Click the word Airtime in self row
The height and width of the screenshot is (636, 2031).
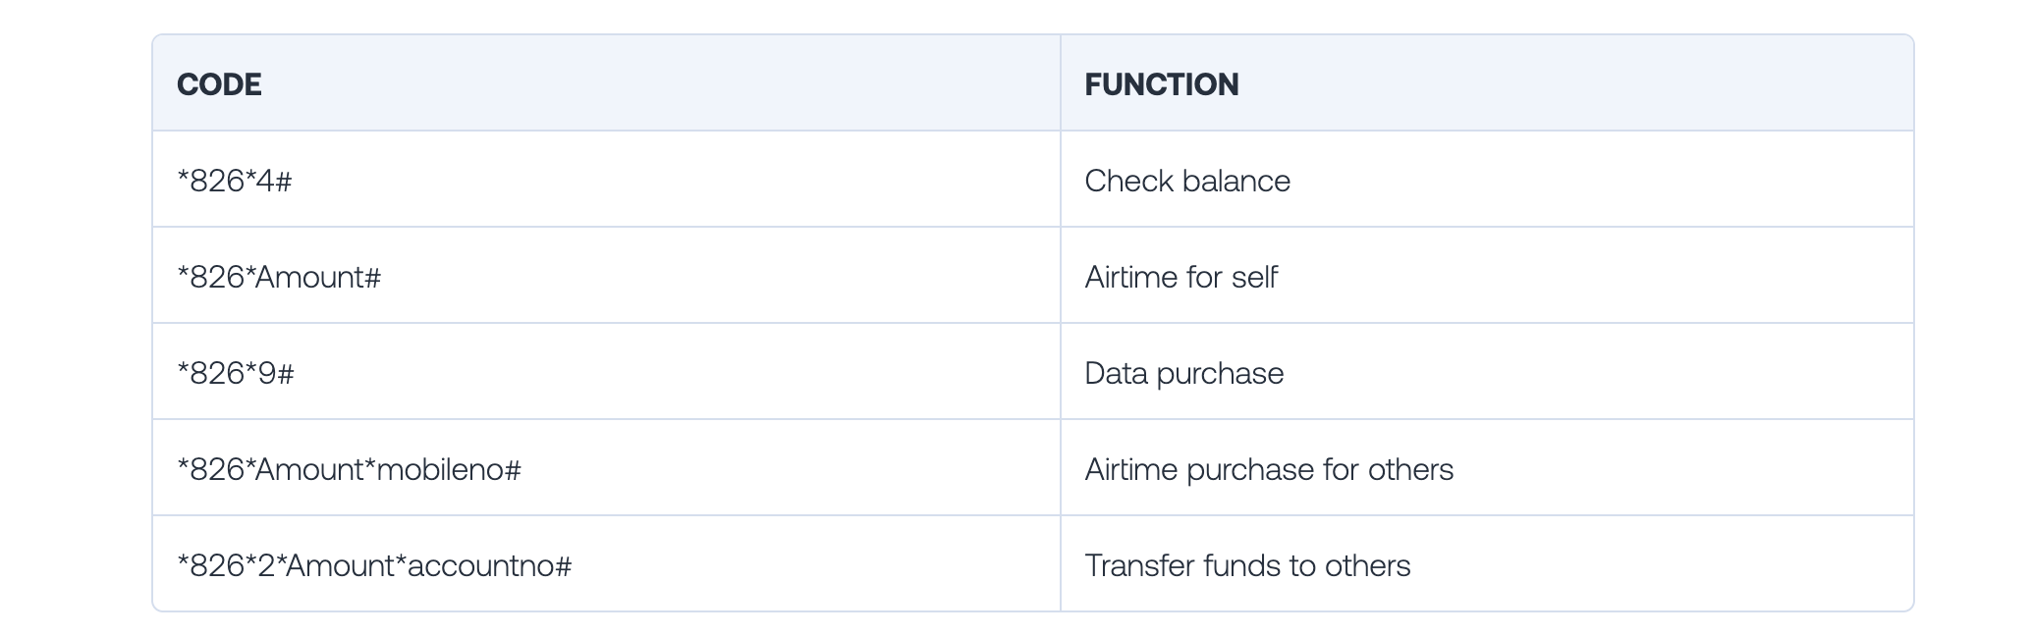pos(1131,277)
